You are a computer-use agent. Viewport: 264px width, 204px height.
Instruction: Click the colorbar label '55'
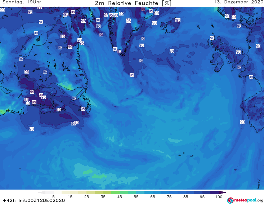tap(136, 197)
